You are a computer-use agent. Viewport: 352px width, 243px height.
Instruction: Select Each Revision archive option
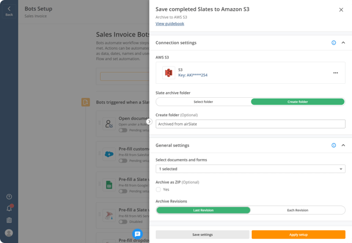click(x=298, y=210)
